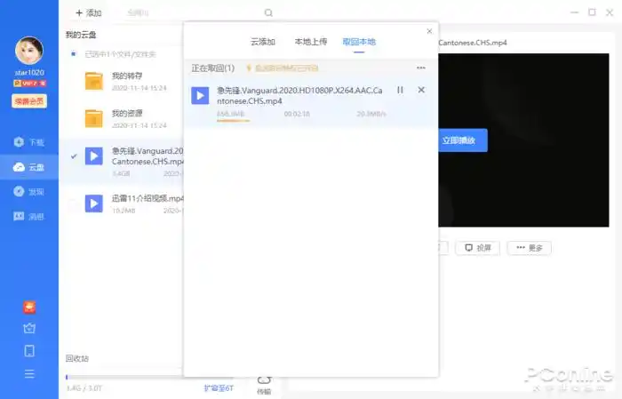The height and width of the screenshot is (399, 622).
Task: Switch to the 本地上传 tab
Action: 309,42
